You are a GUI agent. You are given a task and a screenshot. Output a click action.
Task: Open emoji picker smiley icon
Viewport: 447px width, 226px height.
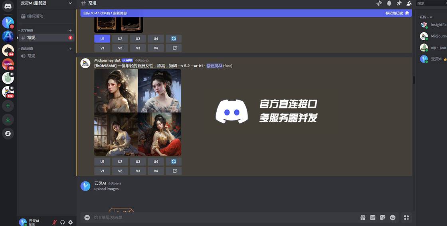pos(393,218)
